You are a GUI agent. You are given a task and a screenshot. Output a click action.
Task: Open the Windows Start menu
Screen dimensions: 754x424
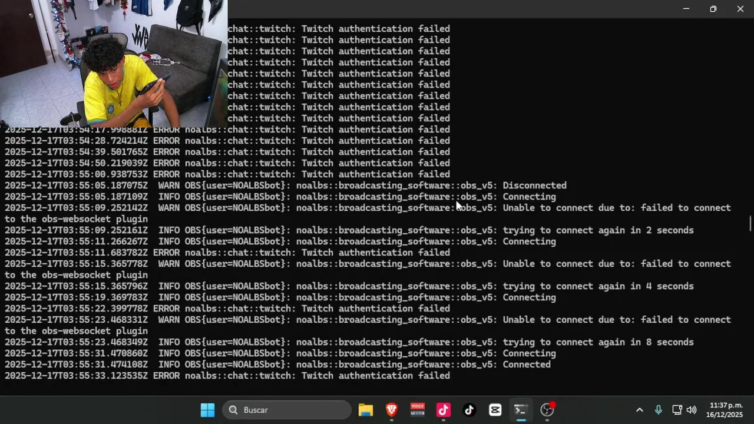coord(207,410)
